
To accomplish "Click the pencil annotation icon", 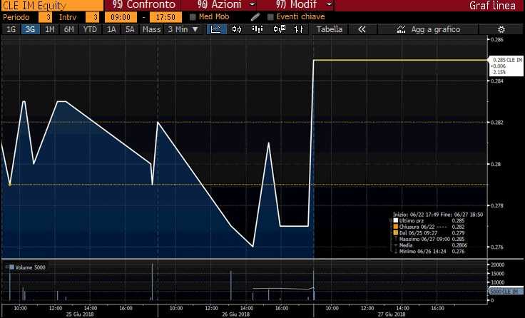I will click(255, 16).
